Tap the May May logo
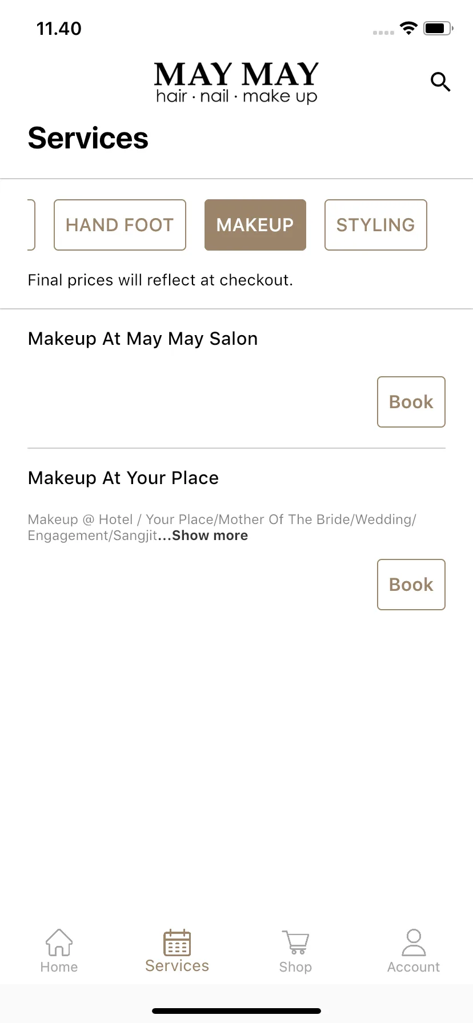 click(x=236, y=83)
